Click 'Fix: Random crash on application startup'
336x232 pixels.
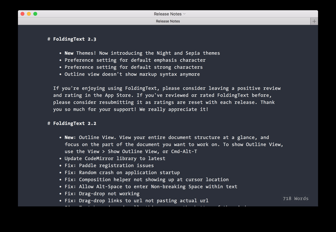pos(122,173)
